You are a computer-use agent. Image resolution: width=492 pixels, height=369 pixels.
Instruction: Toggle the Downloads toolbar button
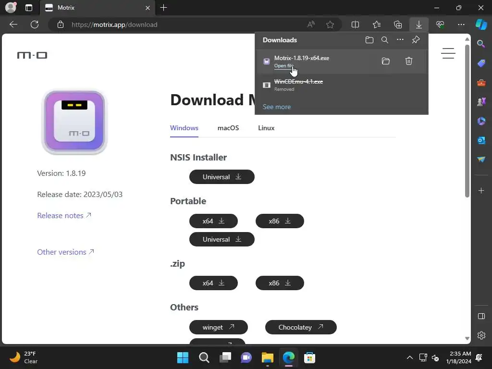(419, 25)
